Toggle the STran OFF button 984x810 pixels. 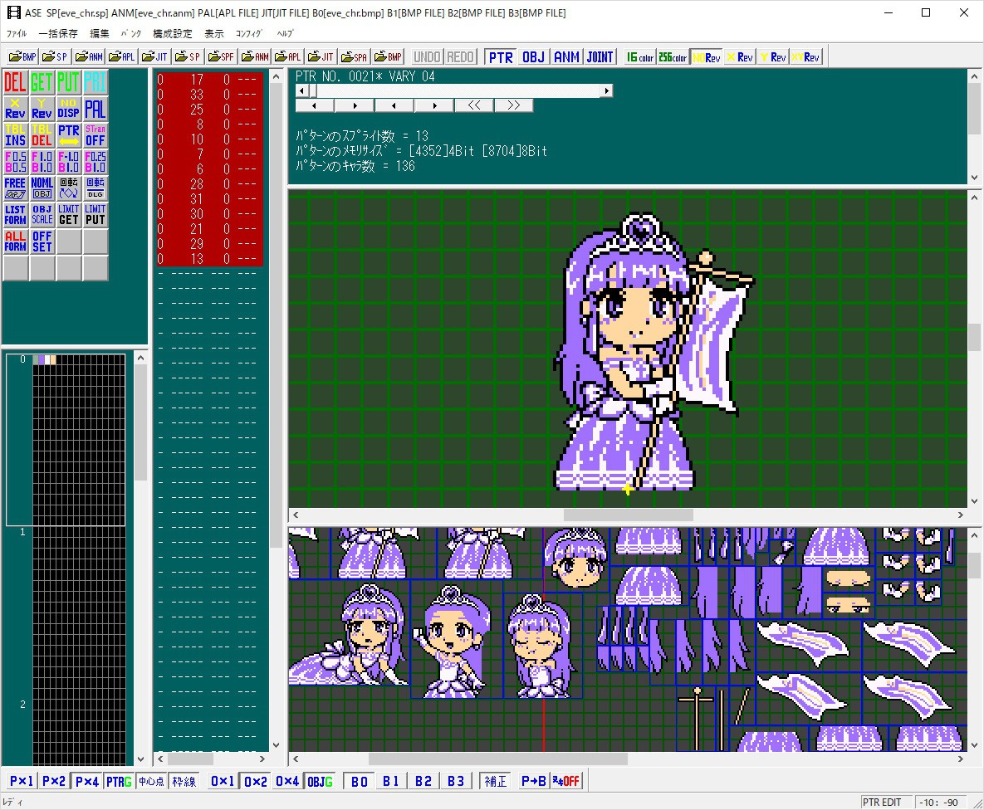[x=95, y=135]
